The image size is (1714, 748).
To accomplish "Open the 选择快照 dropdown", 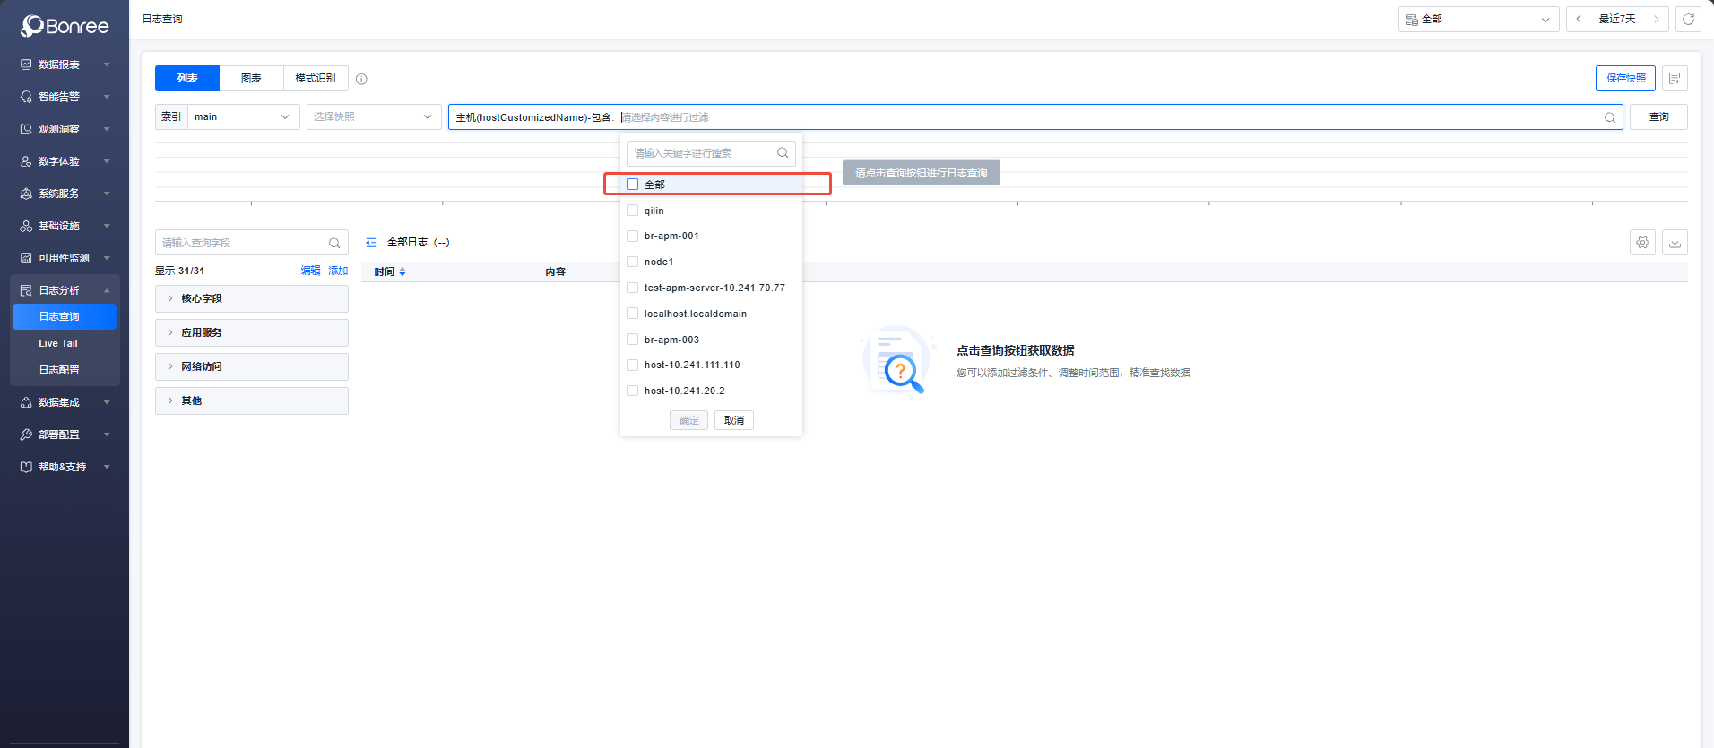I will tap(373, 117).
